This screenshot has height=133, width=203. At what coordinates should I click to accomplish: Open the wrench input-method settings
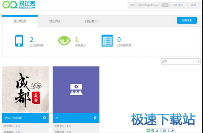tap(173, 131)
